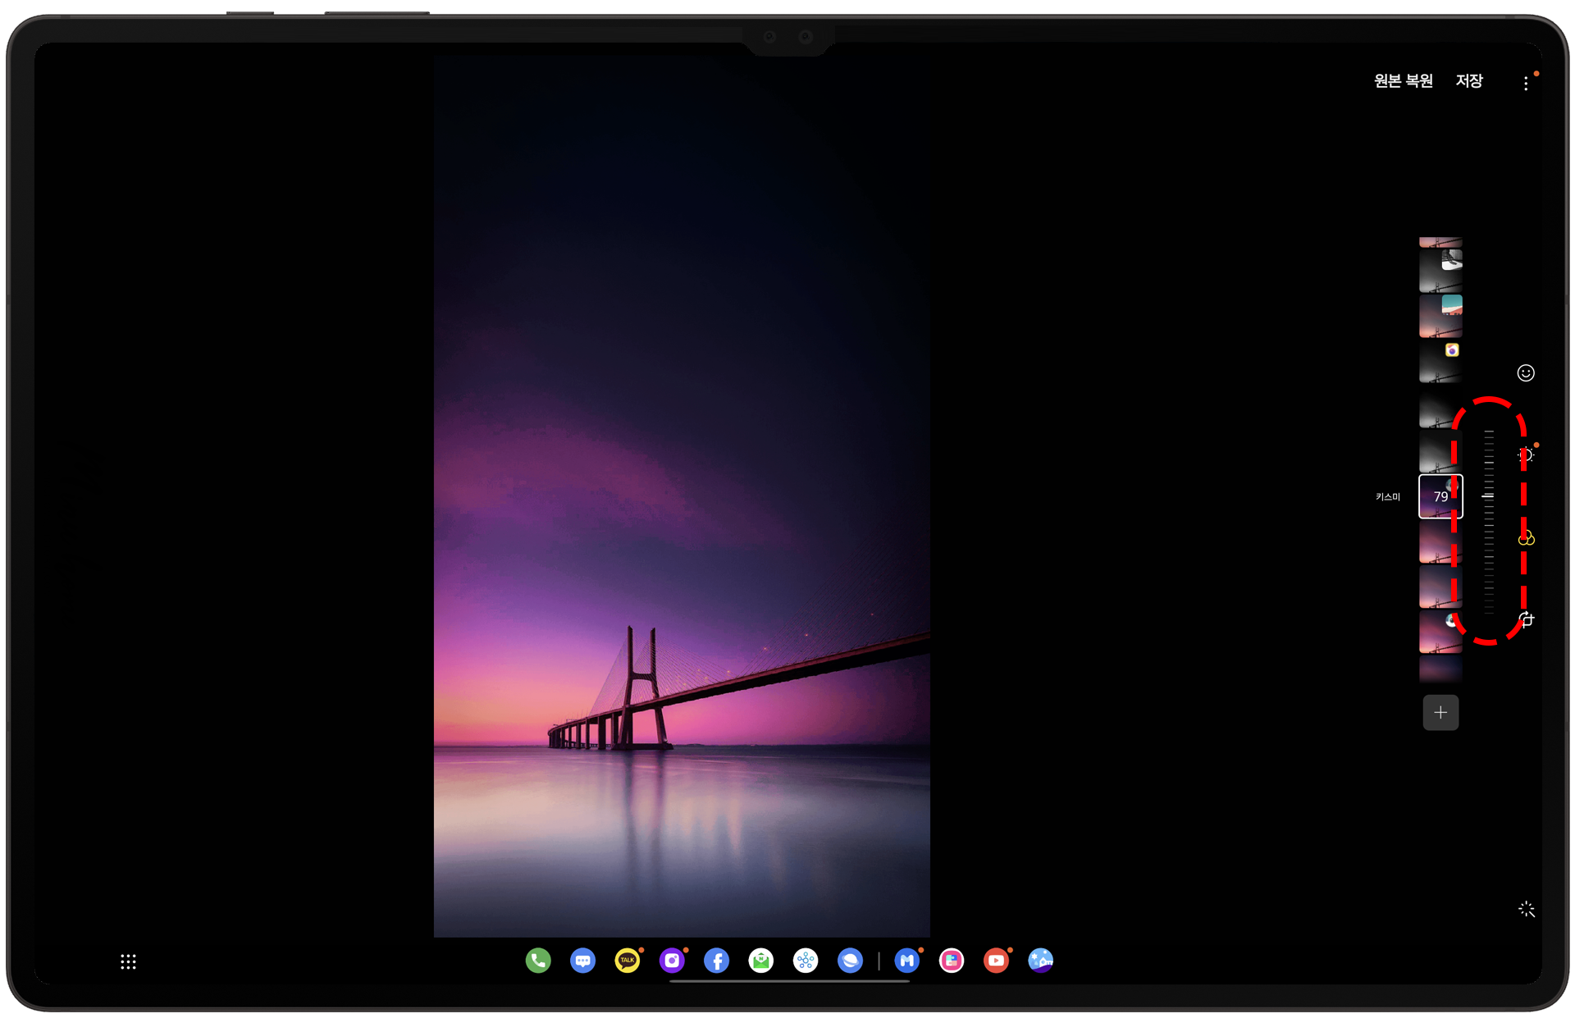Click 저장 to save the photo

(1469, 80)
